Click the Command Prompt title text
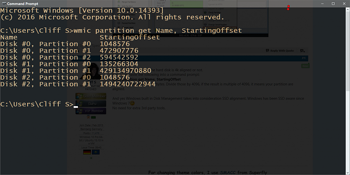Screen dimensions: 350x175 pos(22,4)
